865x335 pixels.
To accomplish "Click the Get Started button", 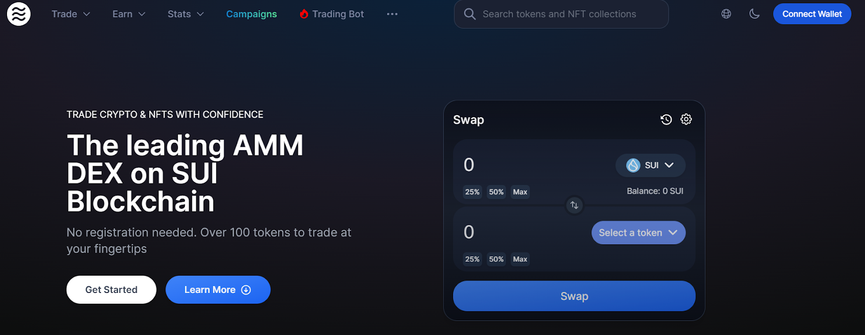I will point(111,290).
